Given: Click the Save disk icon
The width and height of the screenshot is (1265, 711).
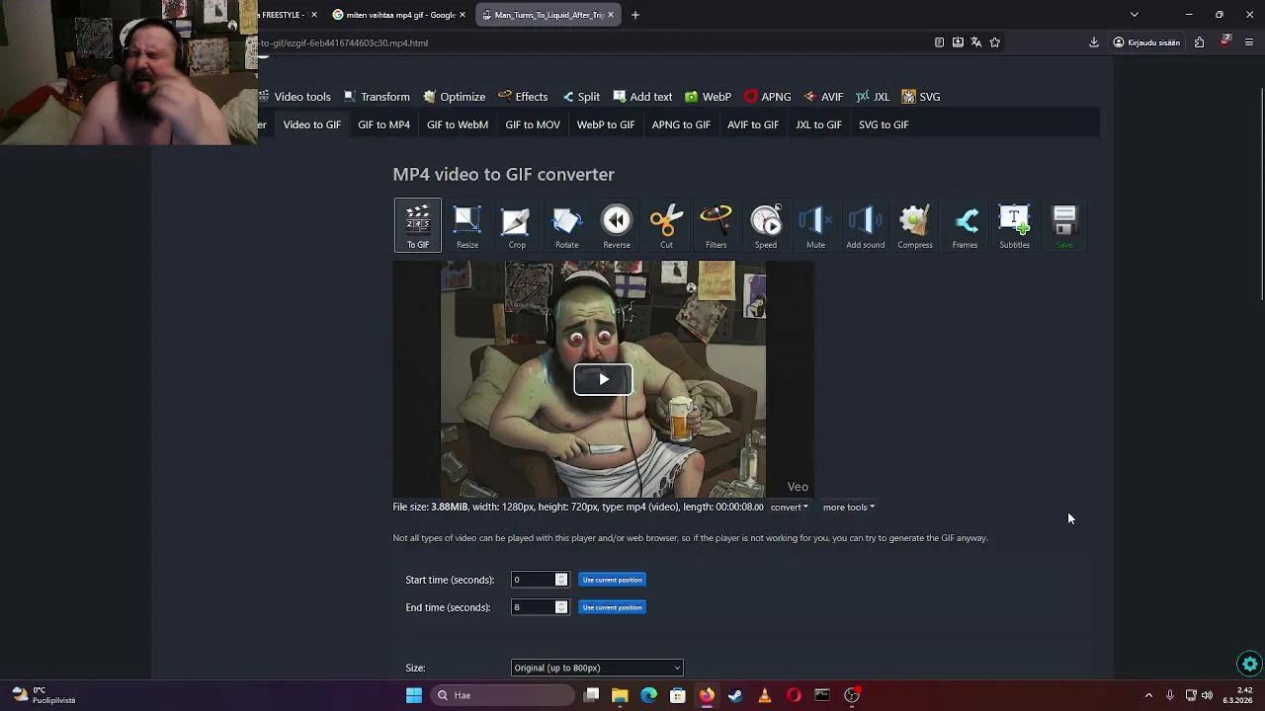Looking at the screenshot, I should (x=1064, y=225).
